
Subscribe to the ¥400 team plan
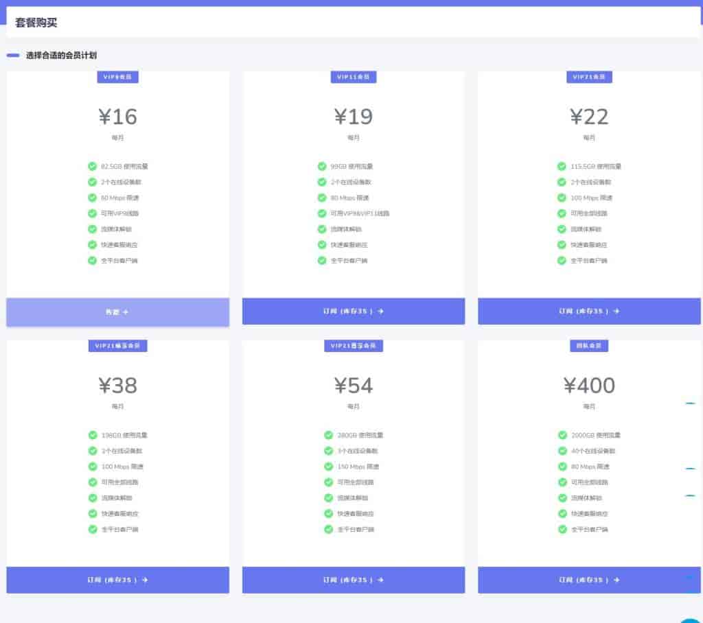(x=588, y=580)
